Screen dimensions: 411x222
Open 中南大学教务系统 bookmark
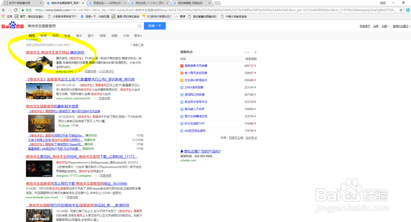[234, 16]
